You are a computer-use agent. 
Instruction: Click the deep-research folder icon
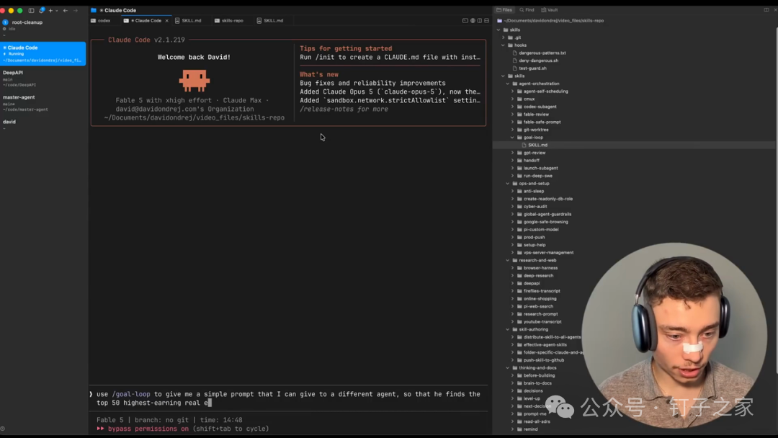point(519,276)
